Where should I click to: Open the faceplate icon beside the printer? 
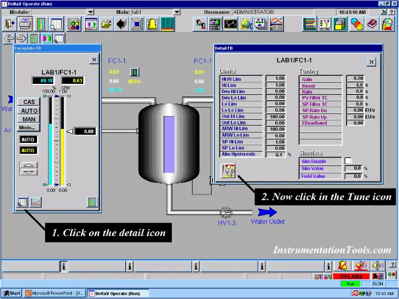[40, 24]
